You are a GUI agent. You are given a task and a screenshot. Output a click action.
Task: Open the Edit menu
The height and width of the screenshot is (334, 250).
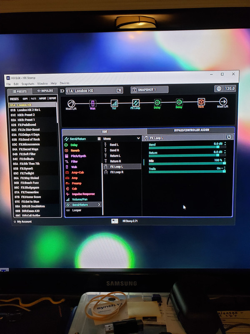[x=16, y=84]
